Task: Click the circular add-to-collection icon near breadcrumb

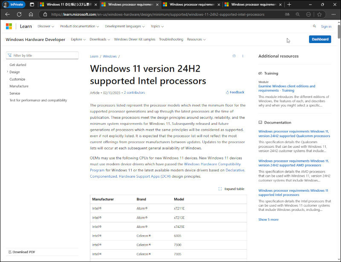Action: tap(234, 56)
